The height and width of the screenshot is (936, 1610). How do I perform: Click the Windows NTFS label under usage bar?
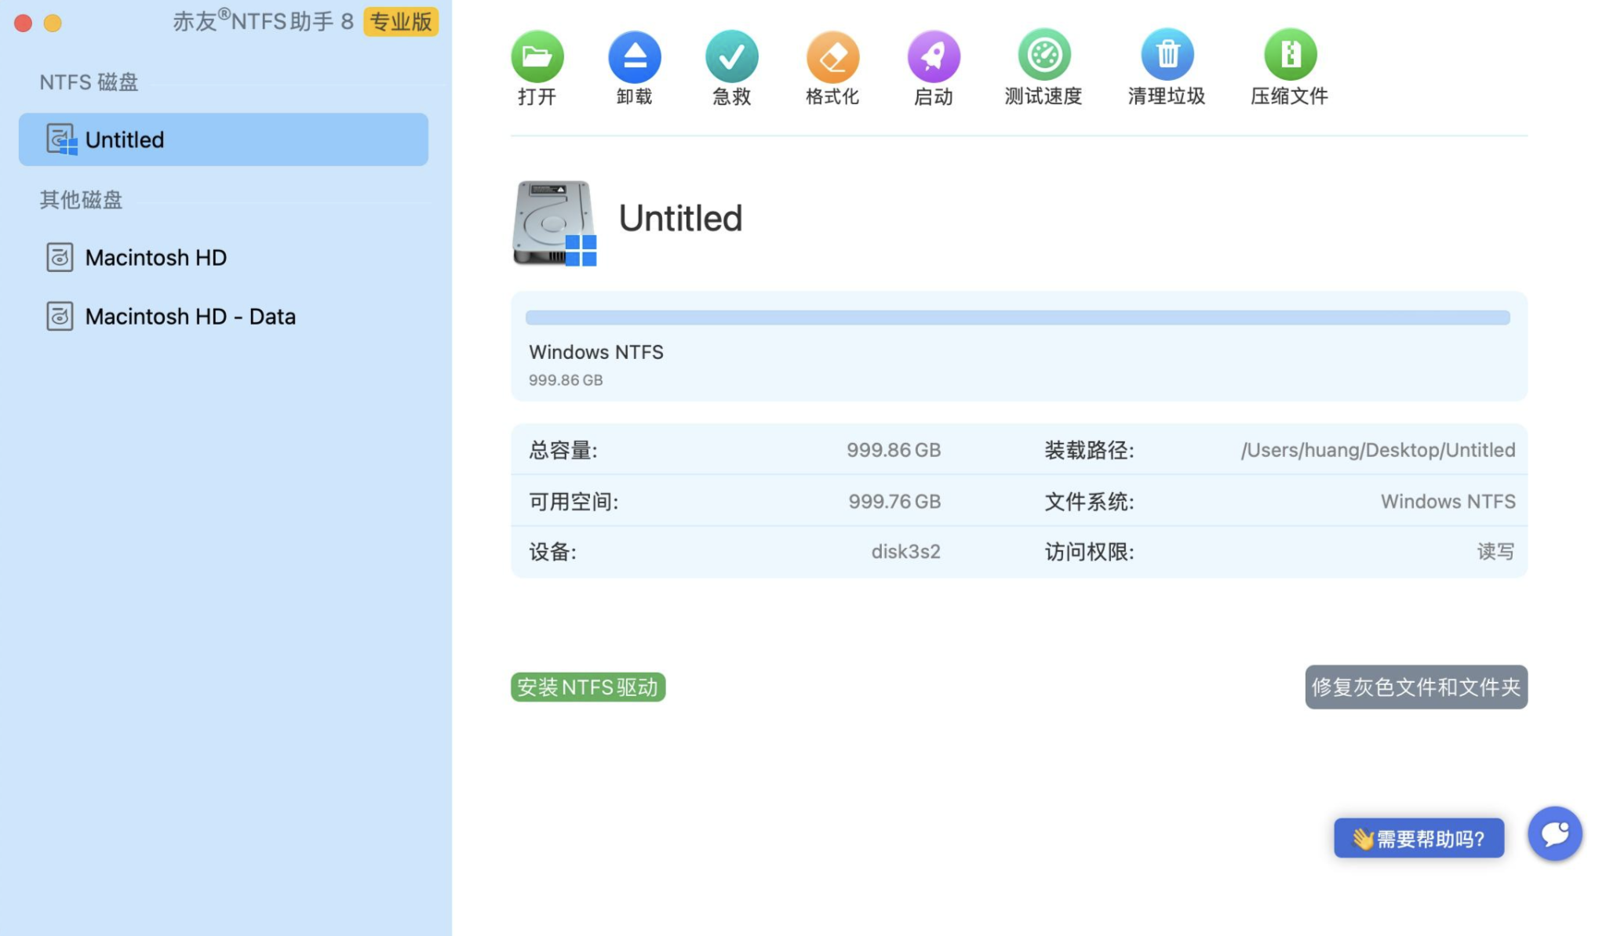pyautogui.click(x=596, y=352)
